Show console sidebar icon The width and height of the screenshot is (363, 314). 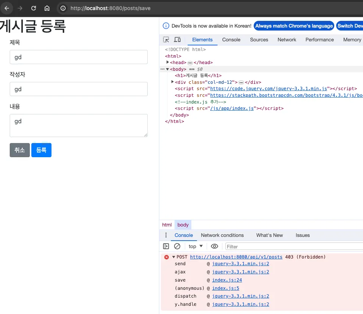[x=166, y=246]
